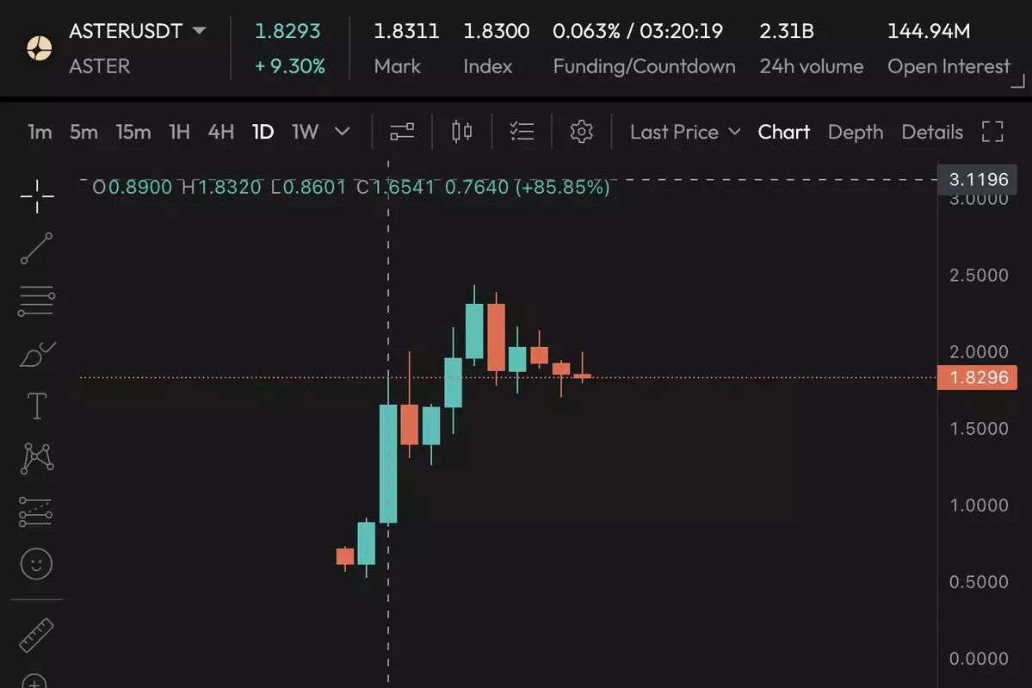Click the 1.8296 current price label
Screen dimensions: 1032x688
point(977,377)
